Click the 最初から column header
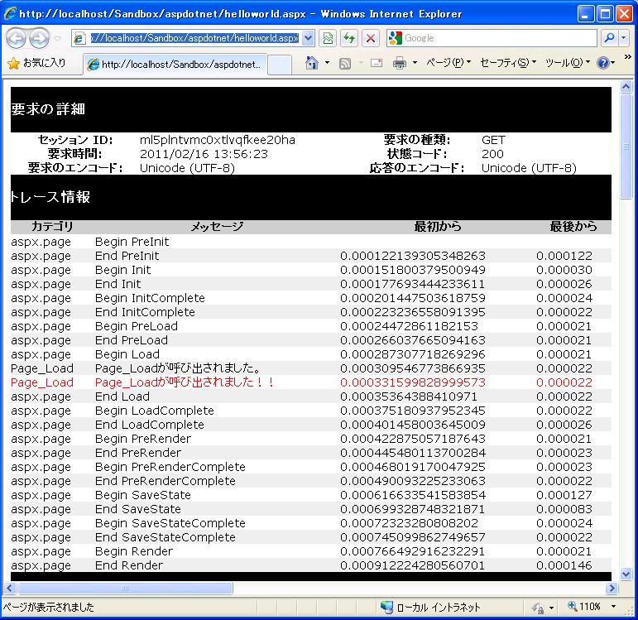 pos(438,226)
